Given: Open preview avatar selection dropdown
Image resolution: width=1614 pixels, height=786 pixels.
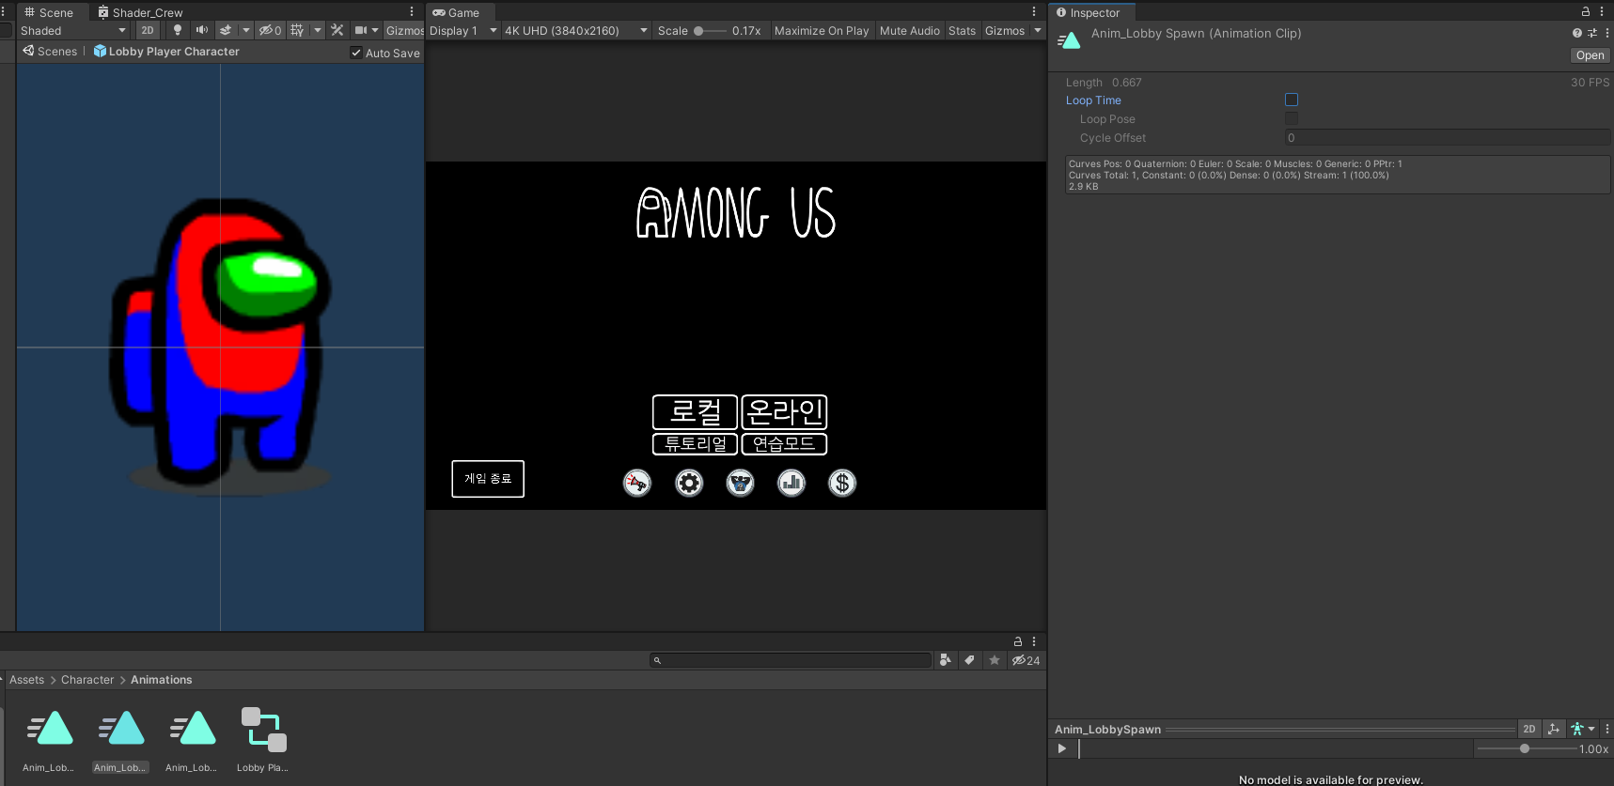Looking at the screenshot, I should pyautogui.click(x=1583, y=729).
